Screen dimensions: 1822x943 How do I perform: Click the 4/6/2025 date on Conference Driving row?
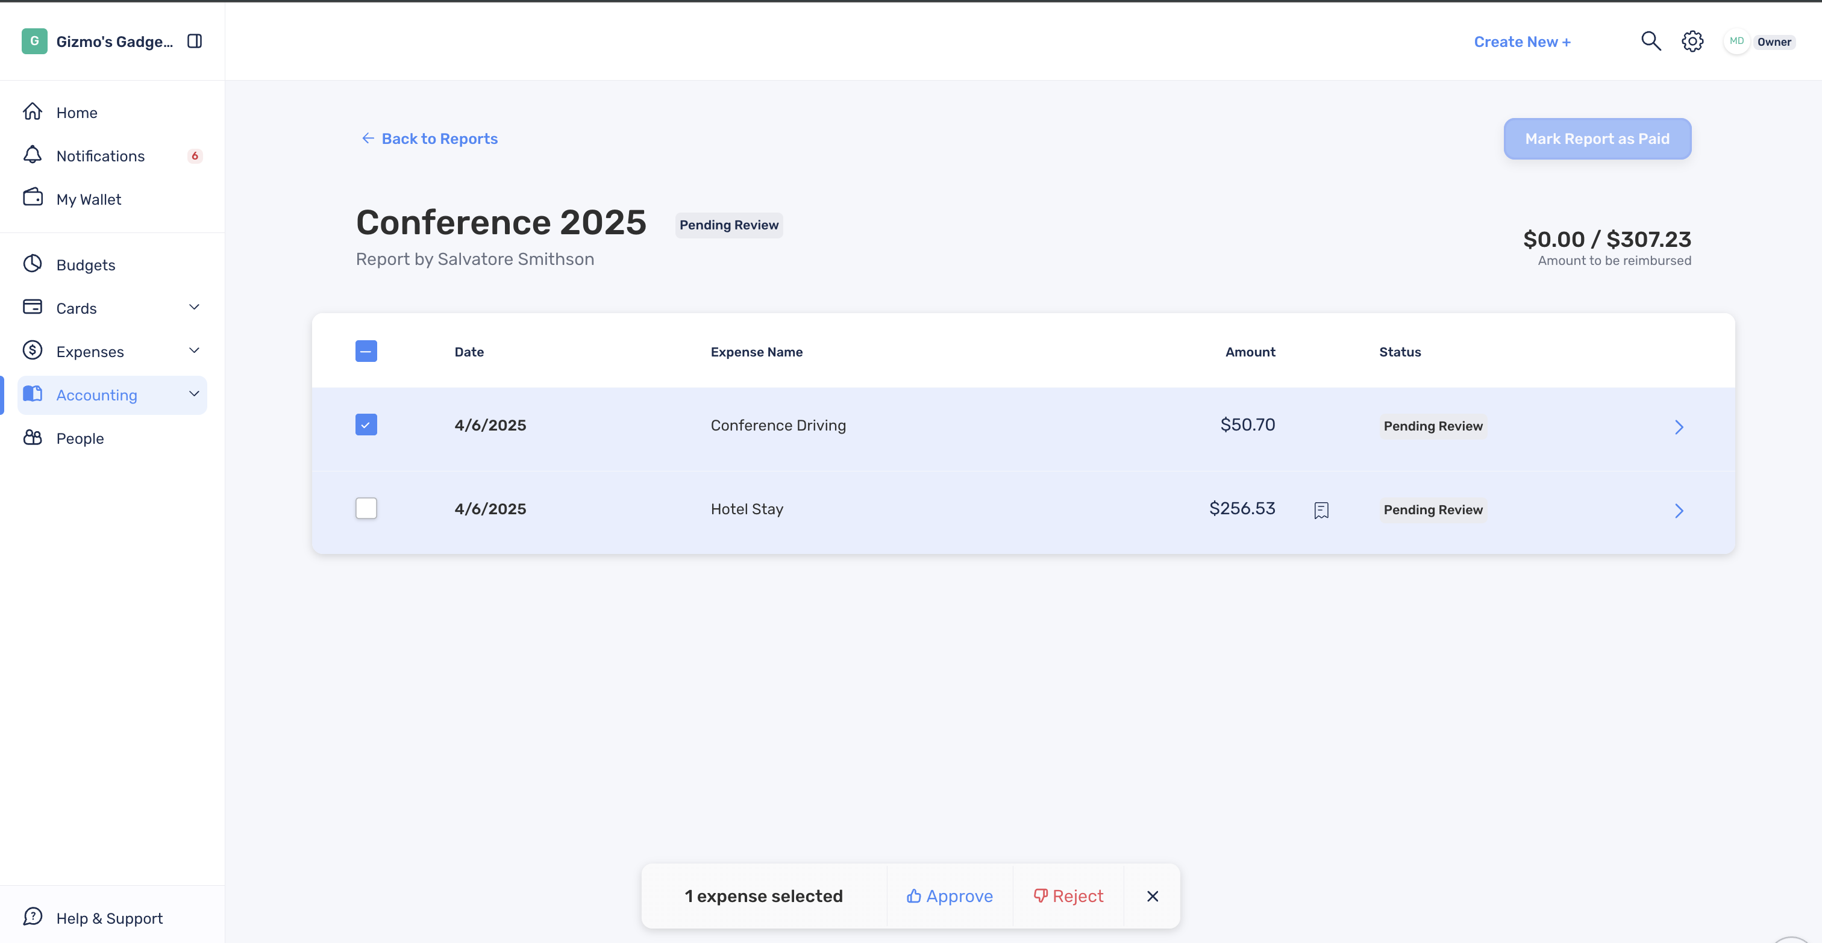(x=490, y=426)
